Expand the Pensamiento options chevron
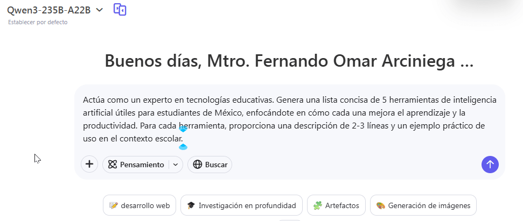 click(x=176, y=165)
